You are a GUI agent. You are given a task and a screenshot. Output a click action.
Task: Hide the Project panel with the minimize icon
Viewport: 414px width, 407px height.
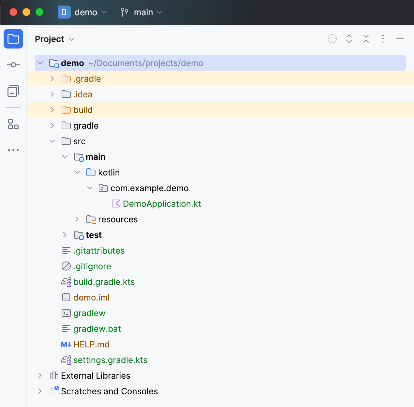[x=400, y=39]
